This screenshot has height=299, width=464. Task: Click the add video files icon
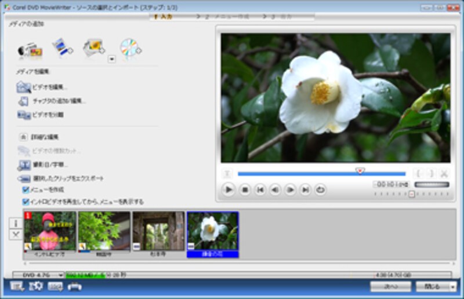tap(61, 48)
